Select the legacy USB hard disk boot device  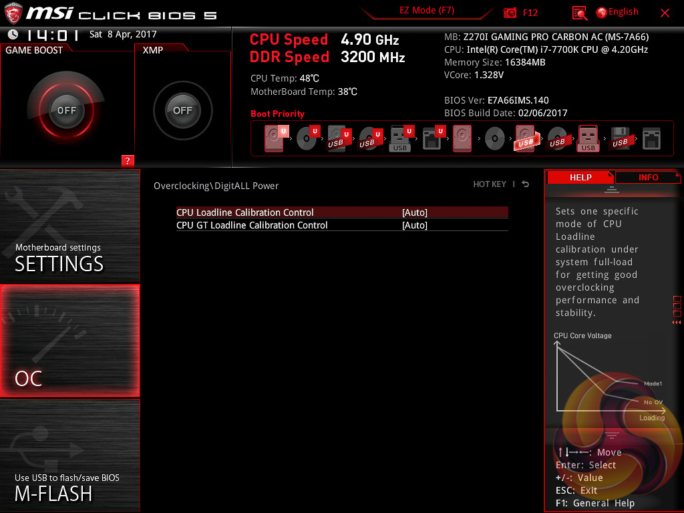click(x=526, y=138)
